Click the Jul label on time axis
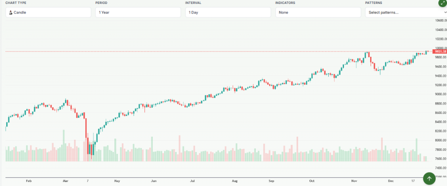Screen dimensions: 447x186 [193, 180]
